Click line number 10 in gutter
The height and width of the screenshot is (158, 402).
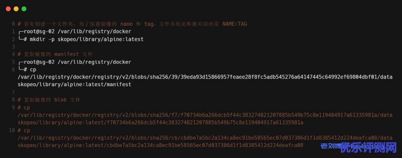pyautogui.click(x=12, y=130)
